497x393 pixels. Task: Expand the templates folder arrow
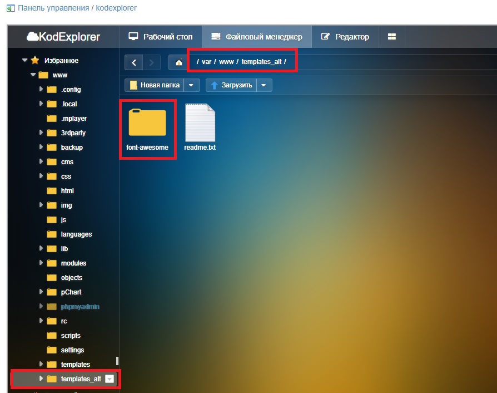41,364
